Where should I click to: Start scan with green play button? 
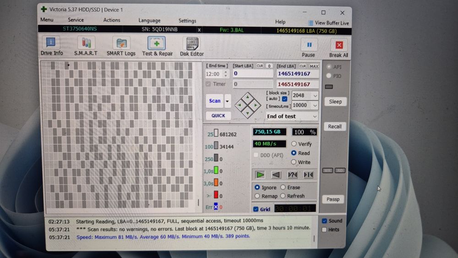click(x=260, y=175)
